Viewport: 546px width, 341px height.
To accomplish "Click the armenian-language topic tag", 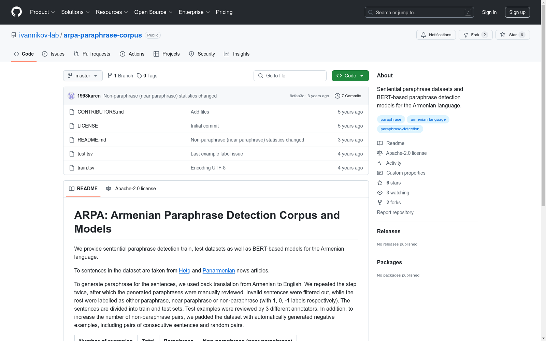I will 428,119.
